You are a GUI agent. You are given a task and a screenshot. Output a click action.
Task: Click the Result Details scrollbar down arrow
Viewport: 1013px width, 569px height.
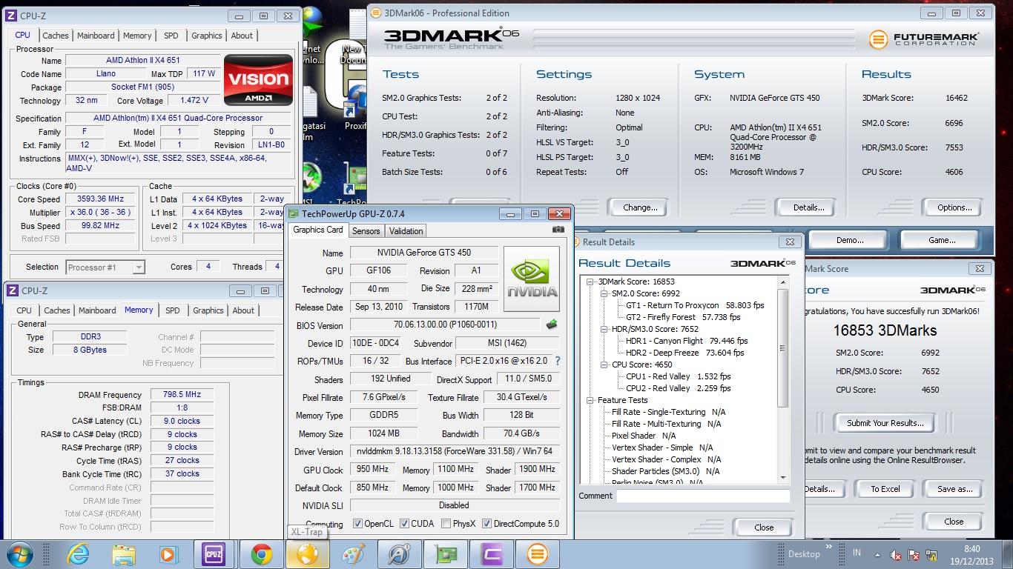(x=783, y=479)
